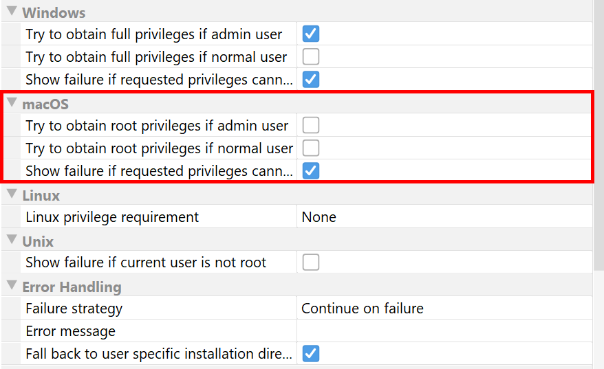Uncheck Windows full privileges if admin user

coord(311,34)
